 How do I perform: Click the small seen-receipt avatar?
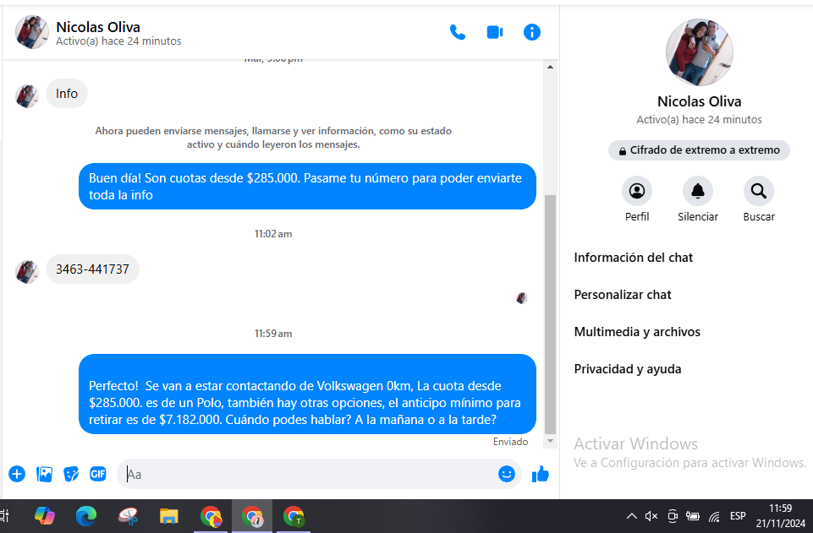click(x=522, y=298)
